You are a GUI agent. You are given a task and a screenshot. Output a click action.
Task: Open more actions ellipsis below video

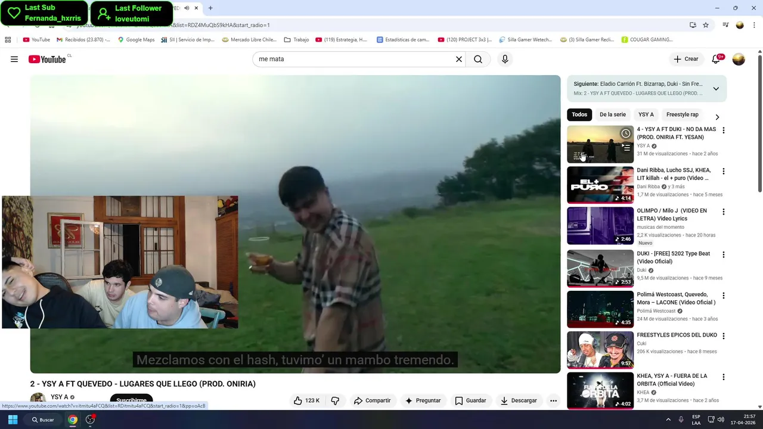[x=553, y=400]
